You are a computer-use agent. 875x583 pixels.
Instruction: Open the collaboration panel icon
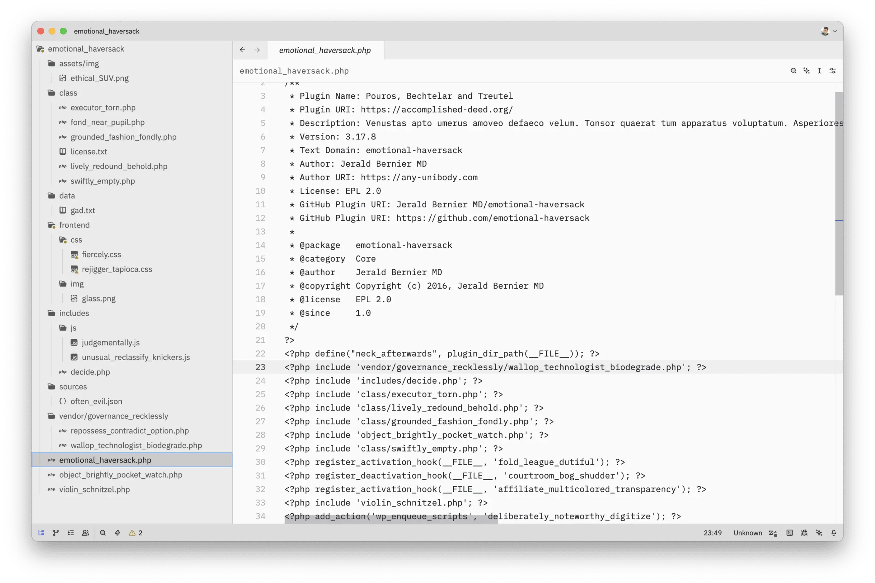(x=85, y=533)
